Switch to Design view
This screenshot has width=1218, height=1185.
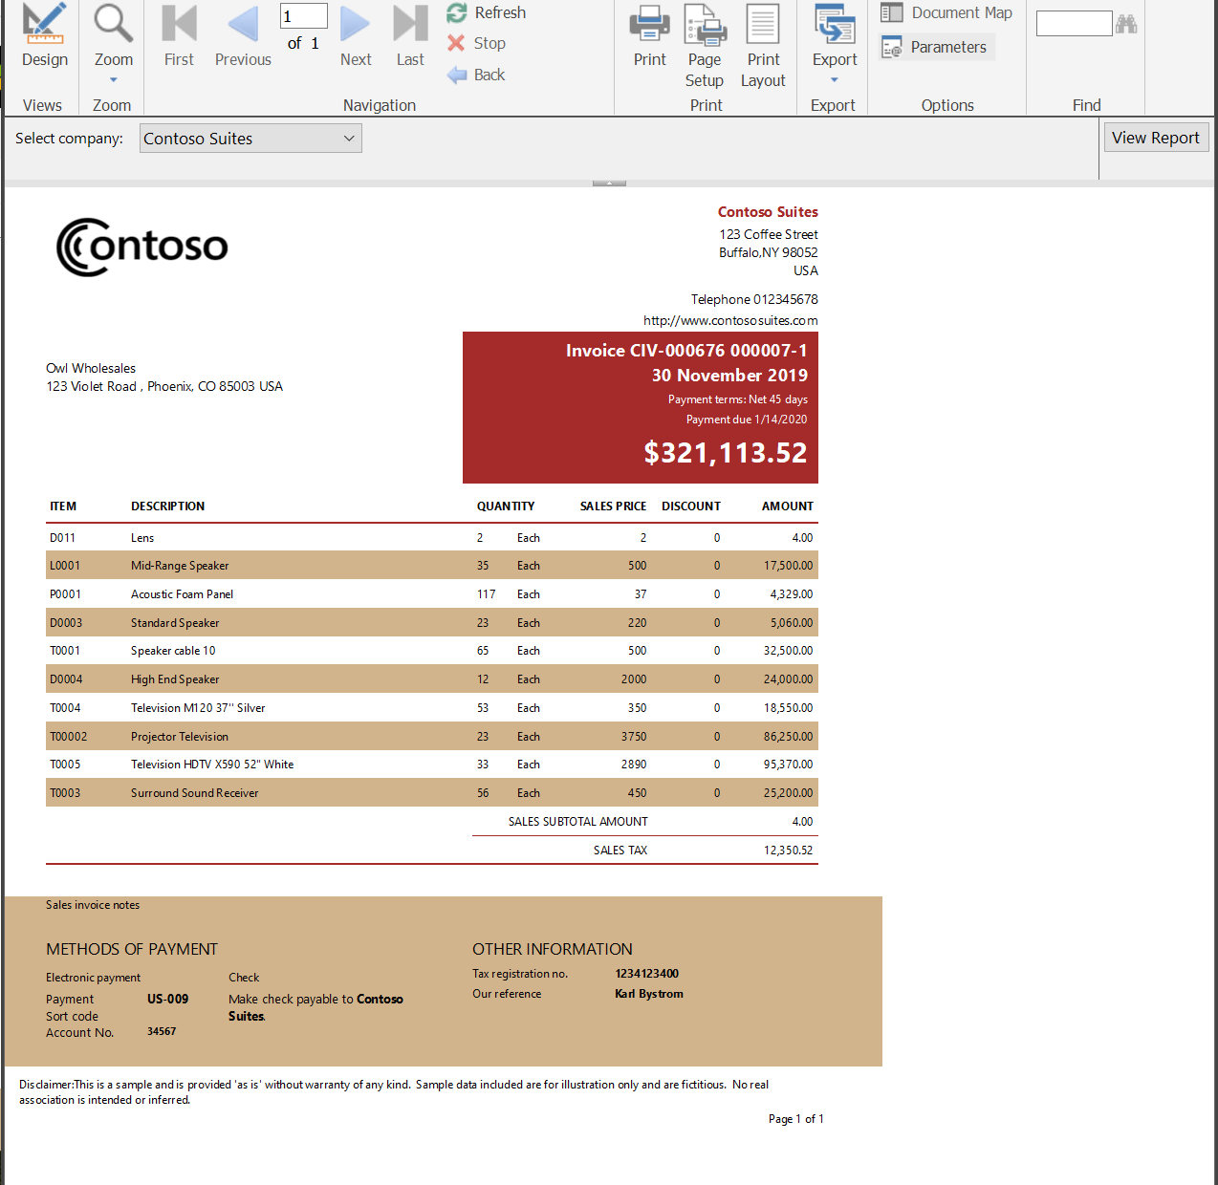pos(44,36)
